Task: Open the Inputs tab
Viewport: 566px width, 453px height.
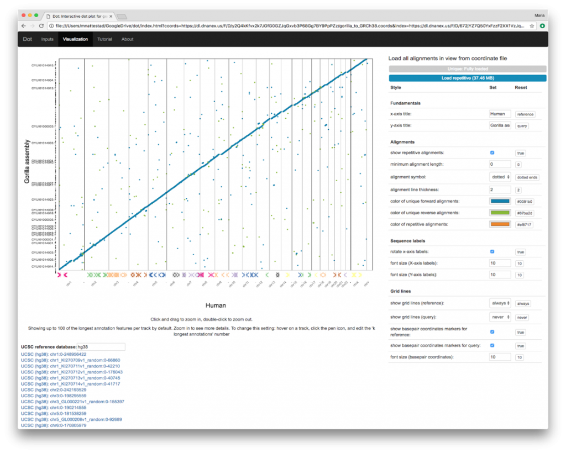Action: 47,39
